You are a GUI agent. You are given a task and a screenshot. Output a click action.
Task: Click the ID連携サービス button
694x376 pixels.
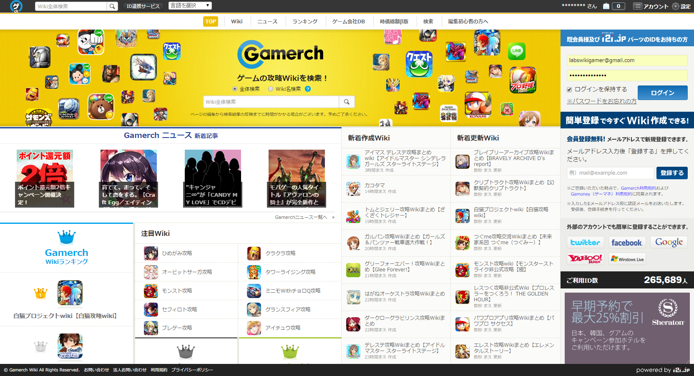tap(143, 6)
